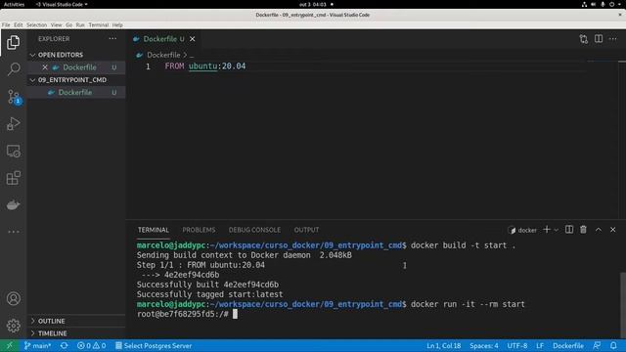The height and width of the screenshot is (352, 626).
Task: Close the terminal panel
Action: pos(613,230)
